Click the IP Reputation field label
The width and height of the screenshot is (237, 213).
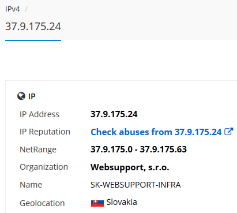(x=45, y=132)
